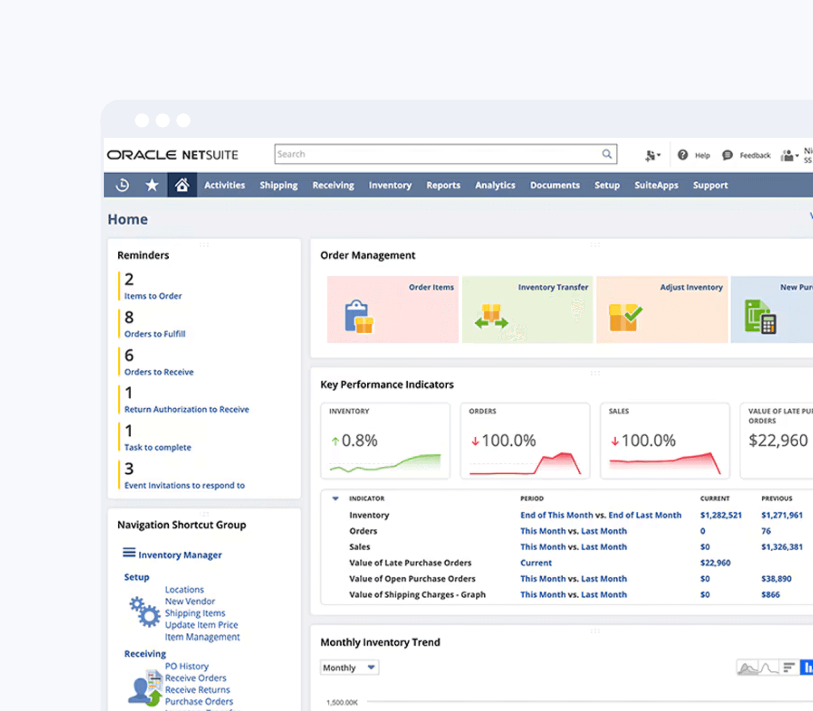This screenshot has width=813, height=711.
Task: Open Return Authorization to Receive reminder
Action: coord(186,409)
